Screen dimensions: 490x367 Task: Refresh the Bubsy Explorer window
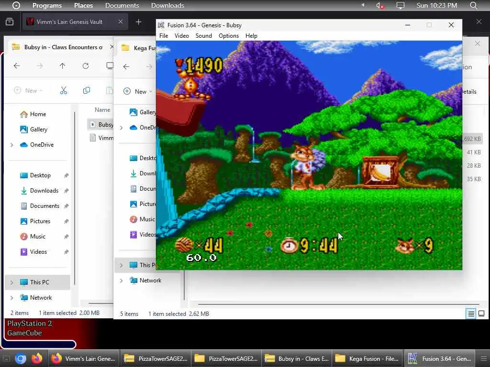point(86,66)
